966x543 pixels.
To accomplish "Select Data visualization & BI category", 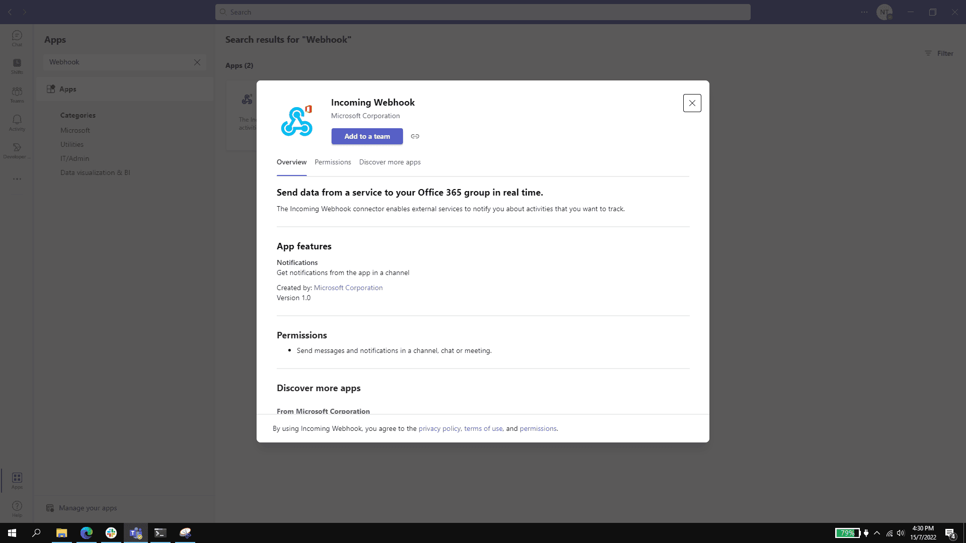I will tap(95, 172).
